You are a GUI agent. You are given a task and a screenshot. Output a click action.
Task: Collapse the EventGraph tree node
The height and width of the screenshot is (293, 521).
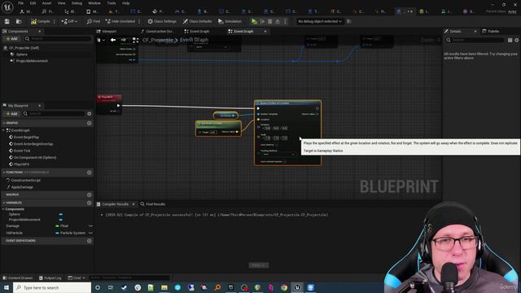3,130
